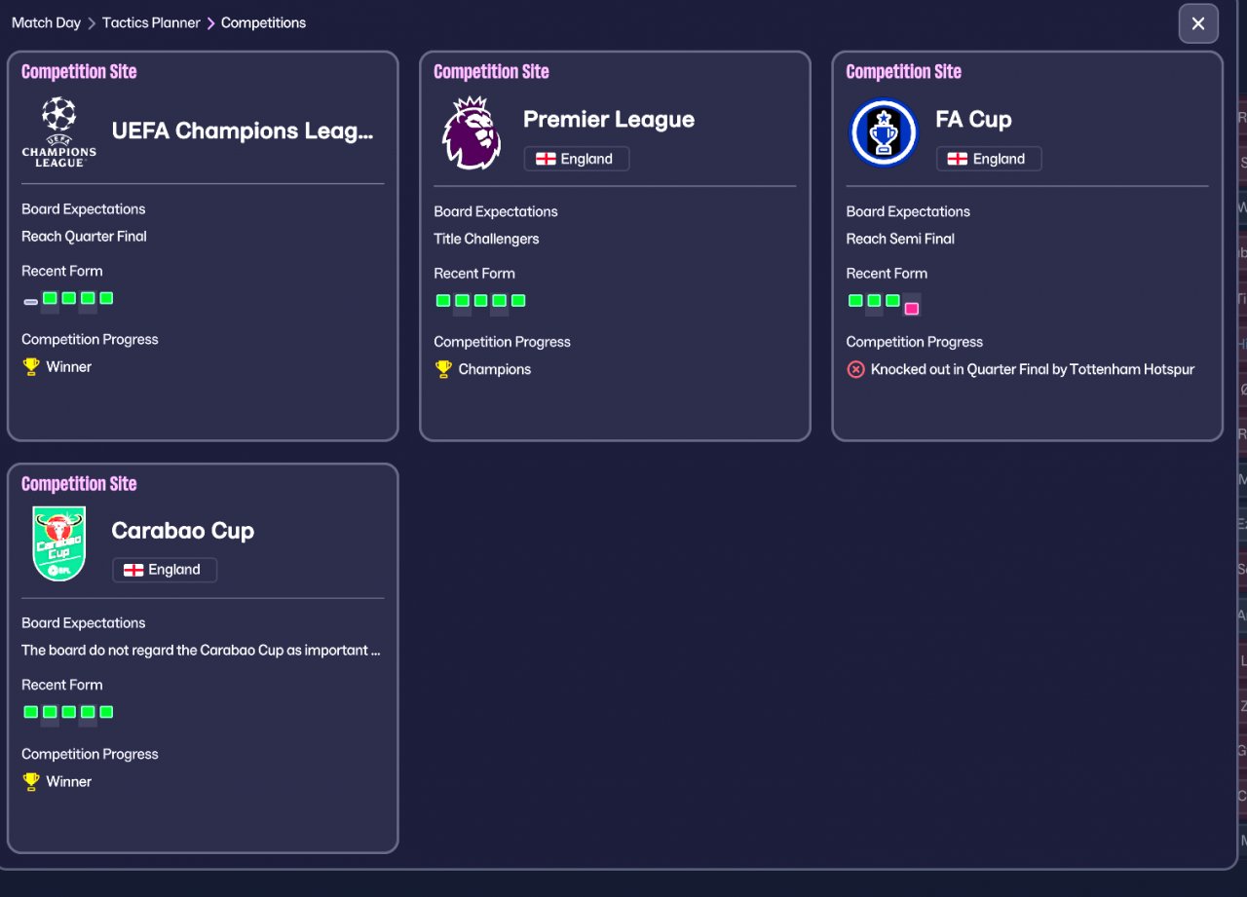Viewport: 1247px width, 897px height.
Task: Click Competition Site on Premier League card
Action: point(491,72)
